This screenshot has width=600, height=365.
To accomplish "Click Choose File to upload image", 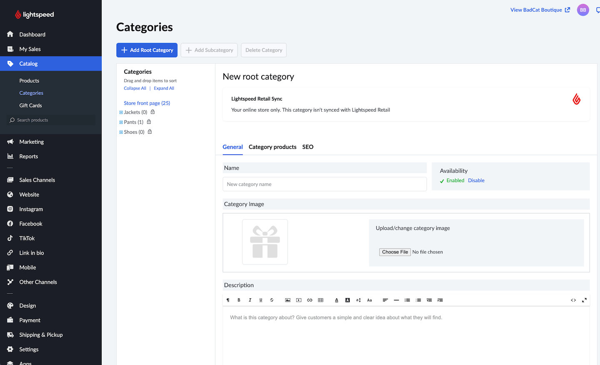I will (395, 252).
